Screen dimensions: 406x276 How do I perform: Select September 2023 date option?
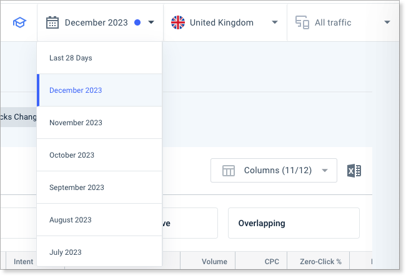pos(99,188)
